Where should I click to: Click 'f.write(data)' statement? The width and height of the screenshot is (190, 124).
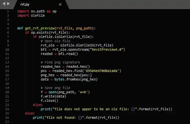tap(54, 97)
